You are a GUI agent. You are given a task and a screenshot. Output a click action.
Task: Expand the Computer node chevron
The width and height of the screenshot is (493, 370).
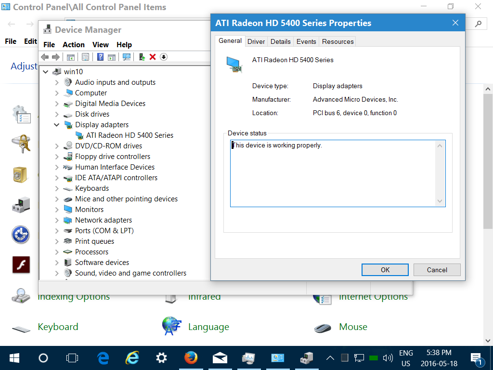[57, 93]
